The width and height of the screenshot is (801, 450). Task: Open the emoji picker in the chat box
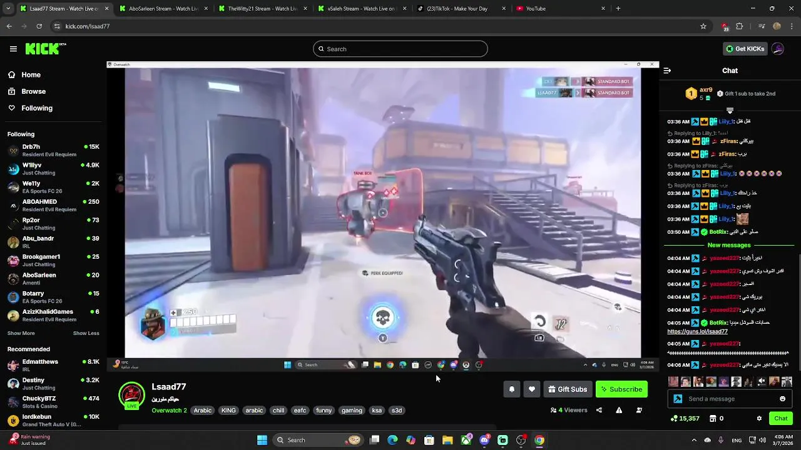pyautogui.click(x=782, y=399)
